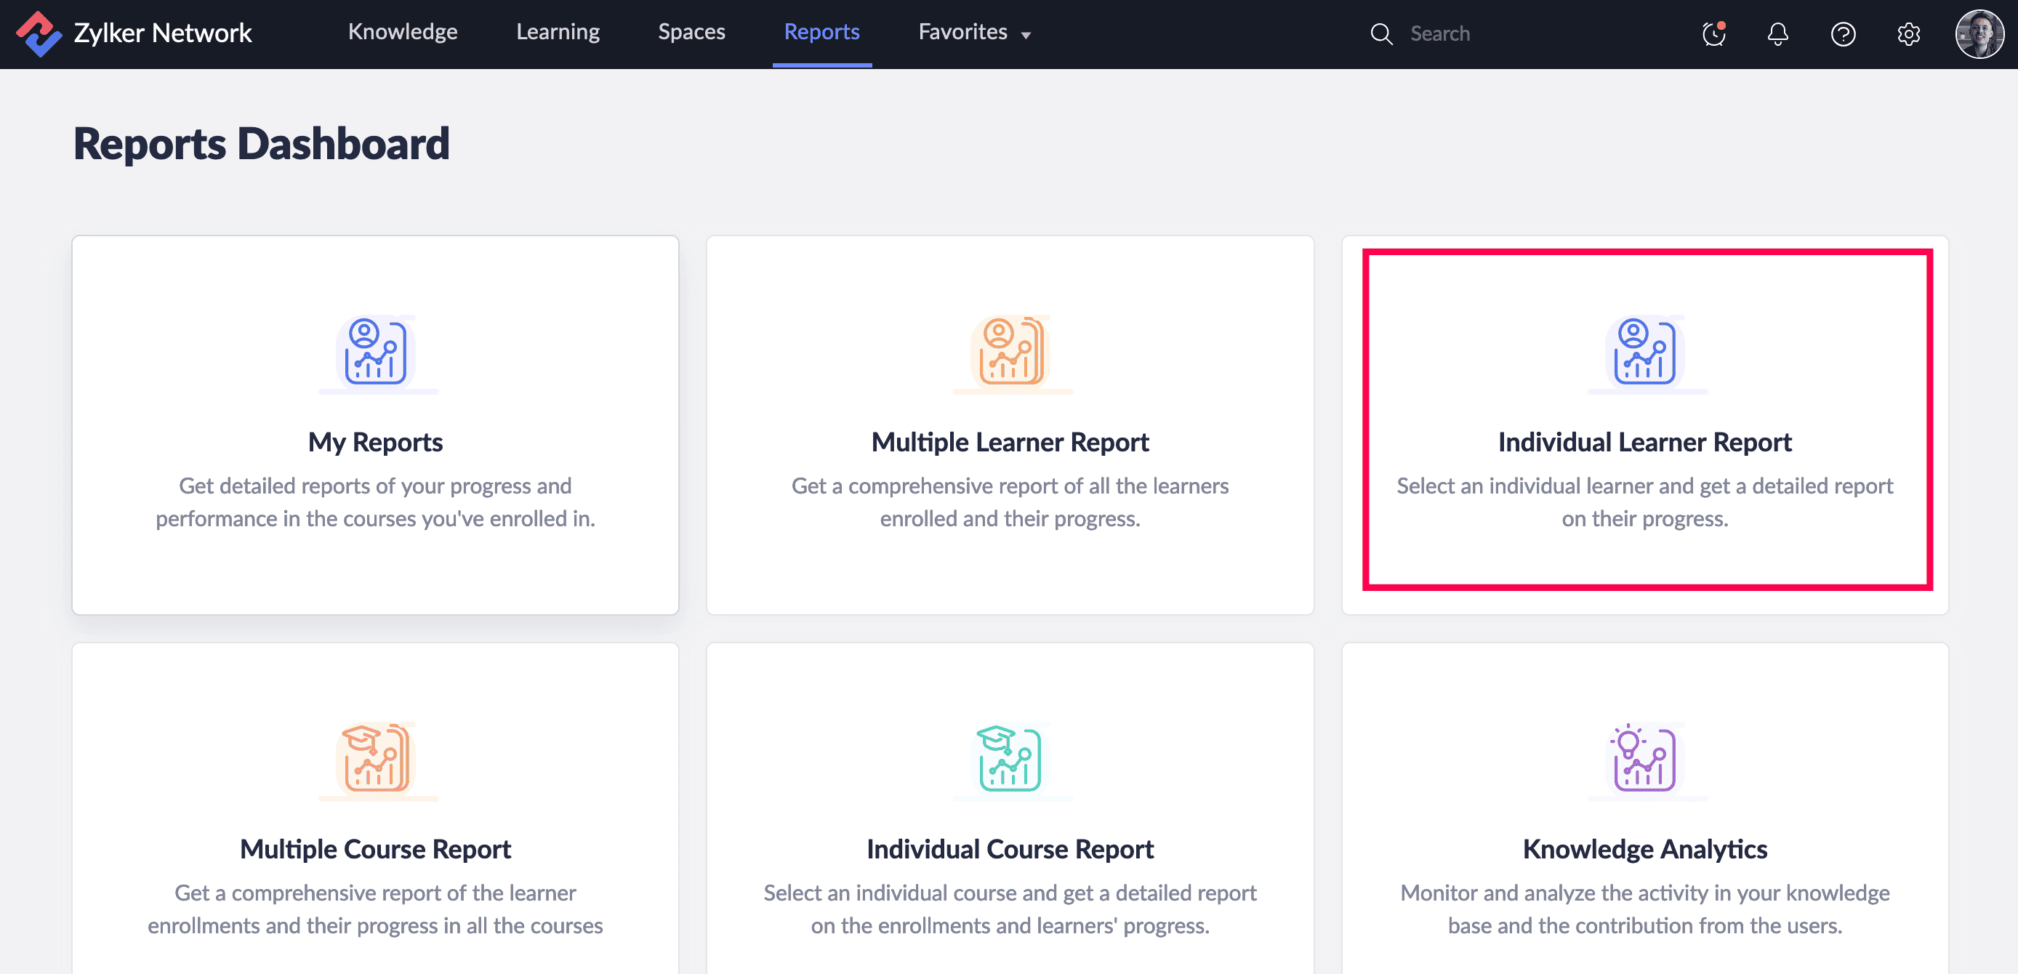Viewport: 2018px width, 974px height.
Task: Click the My Reports chart icon
Action: pos(376,352)
